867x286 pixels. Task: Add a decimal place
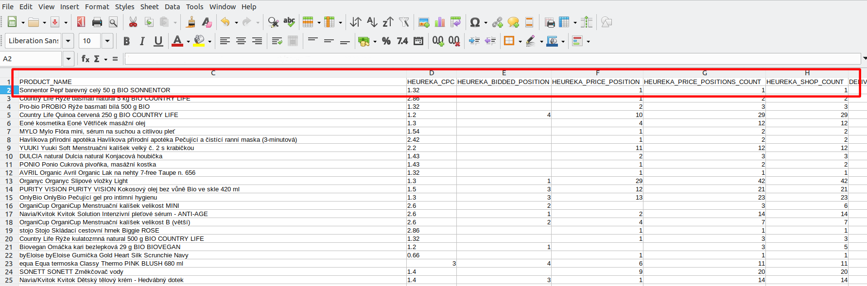(438, 41)
